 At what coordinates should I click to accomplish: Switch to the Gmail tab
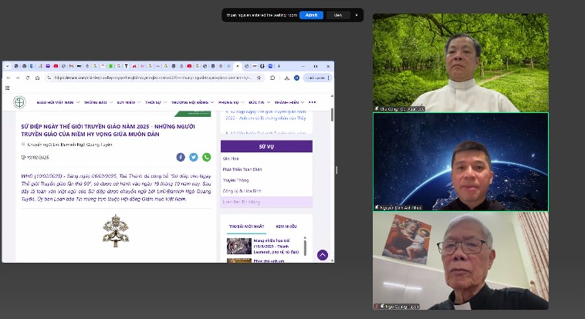pyautogui.click(x=71, y=66)
